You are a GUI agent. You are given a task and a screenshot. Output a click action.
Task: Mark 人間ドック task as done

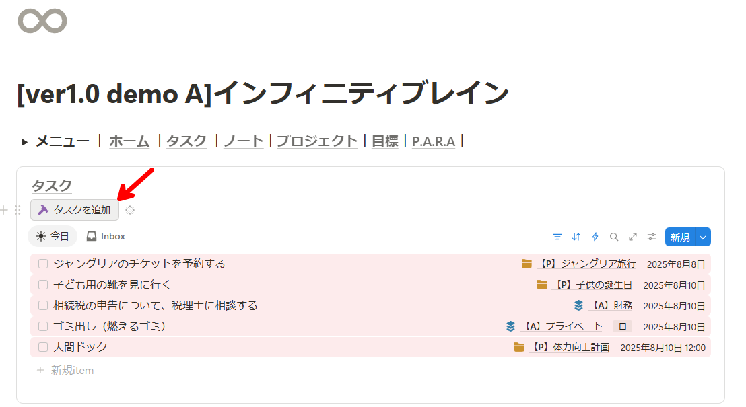click(x=43, y=347)
